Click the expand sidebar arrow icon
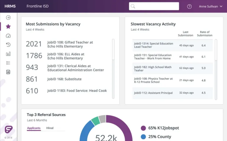The image size is (227, 141). coord(8,17)
